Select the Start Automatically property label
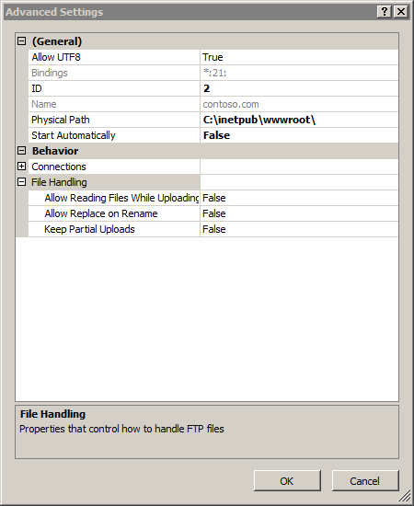Screen dimensions: 414x506 (x=74, y=135)
